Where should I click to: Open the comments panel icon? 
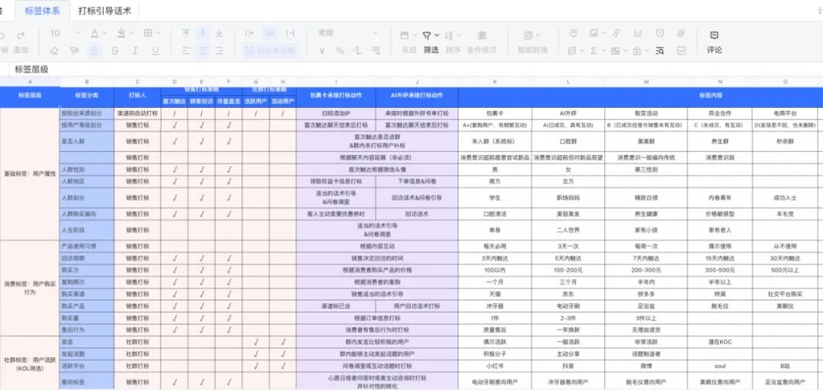click(x=714, y=36)
